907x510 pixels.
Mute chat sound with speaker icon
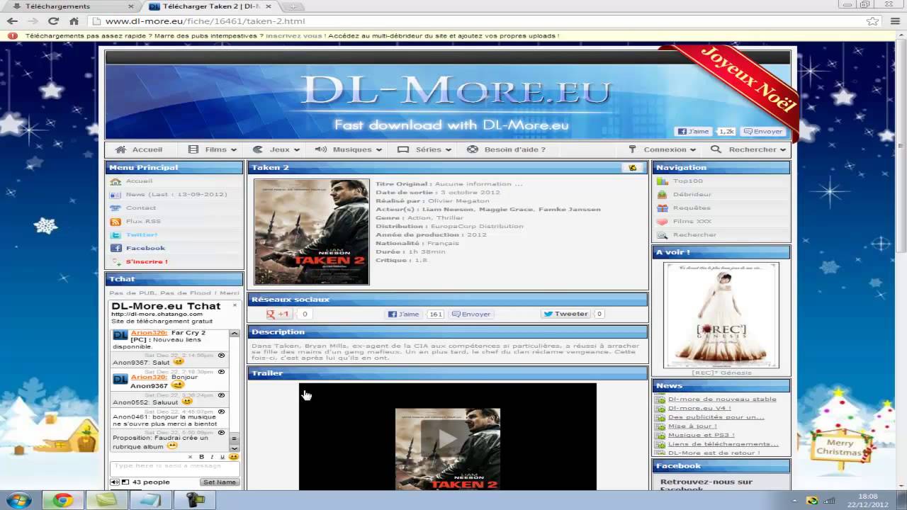pyautogui.click(x=115, y=482)
